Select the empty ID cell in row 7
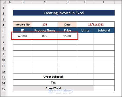Image resolution: width=122 pixels, height=97 pixels. [22, 42]
